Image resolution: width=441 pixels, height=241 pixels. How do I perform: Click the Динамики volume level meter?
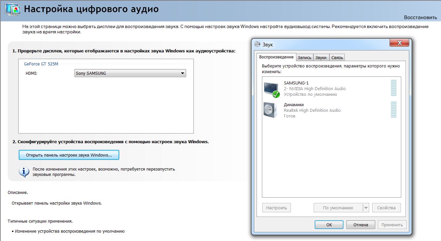[x=394, y=110]
